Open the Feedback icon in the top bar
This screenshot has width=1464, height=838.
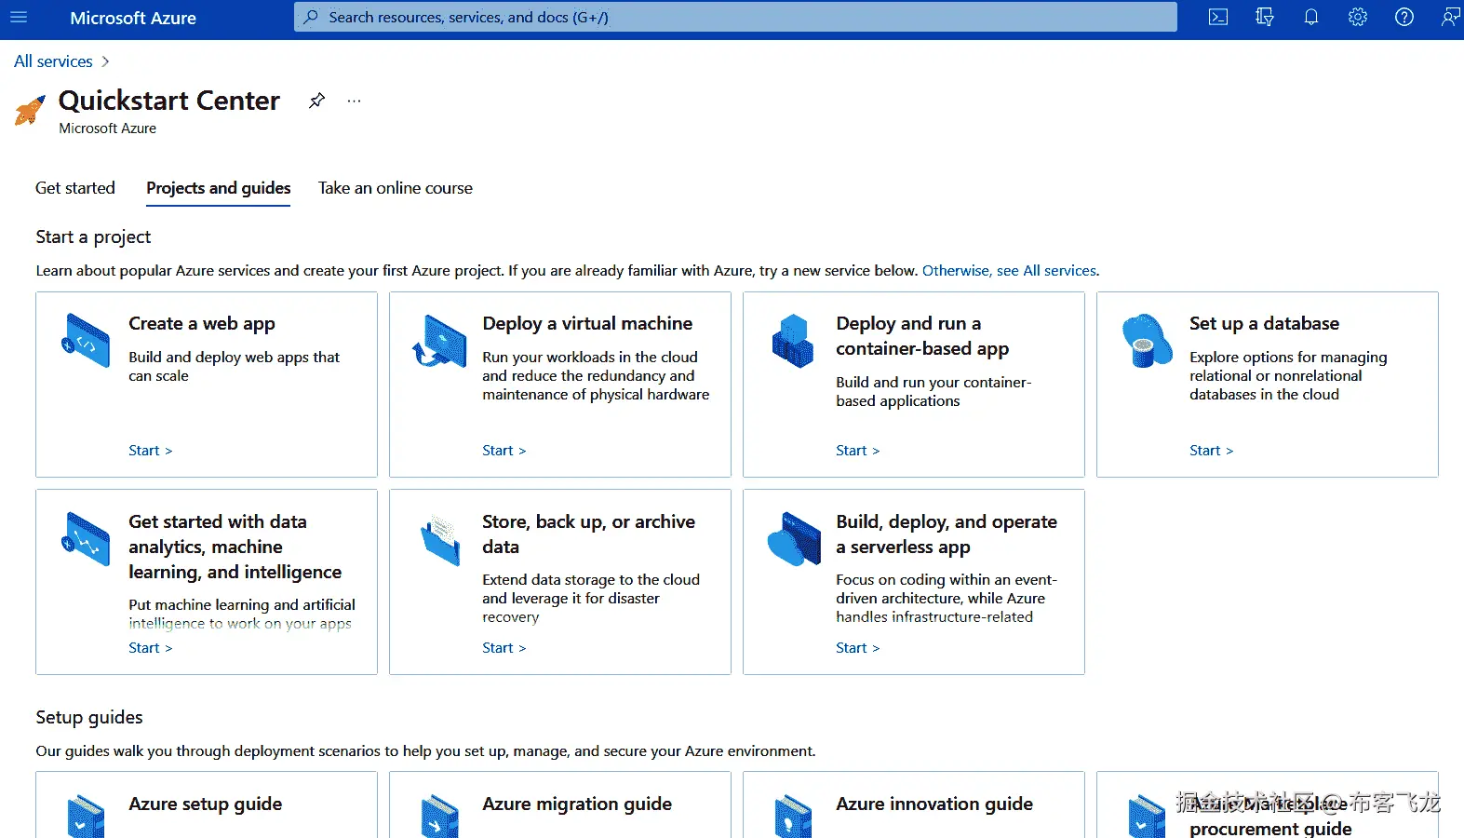click(1450, 18)
